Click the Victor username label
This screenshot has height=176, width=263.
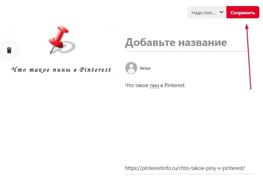tap(145, 68)
